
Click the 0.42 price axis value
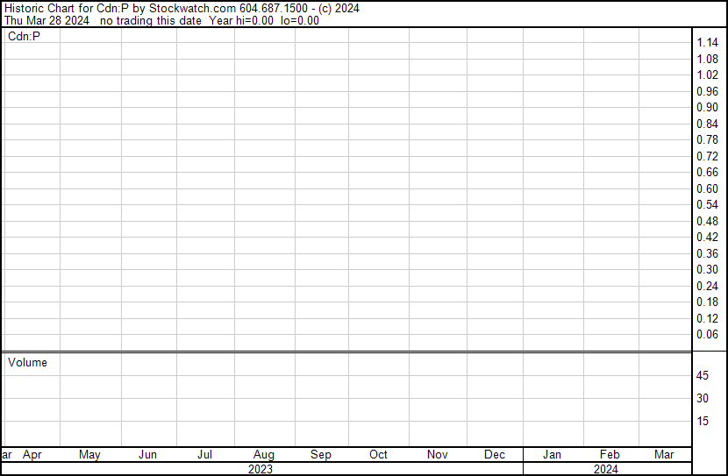click(x=707, y=237)
